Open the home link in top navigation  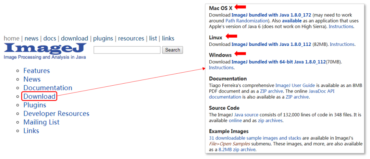11,38
